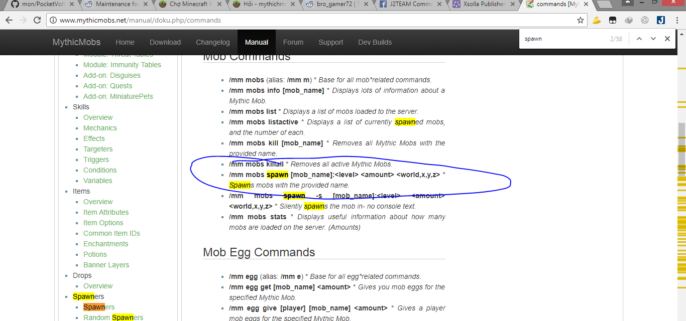Open 'Add-on: Disguises' sidebar link

coord(112,75)
